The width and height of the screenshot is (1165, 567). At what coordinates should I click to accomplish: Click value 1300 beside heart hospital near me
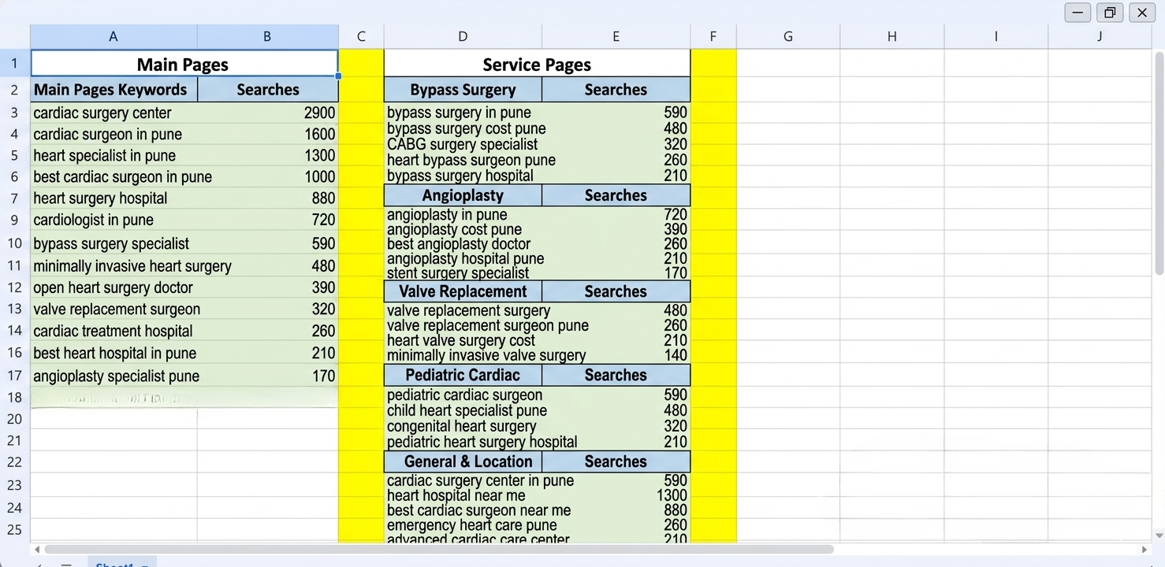coord(672,495)
